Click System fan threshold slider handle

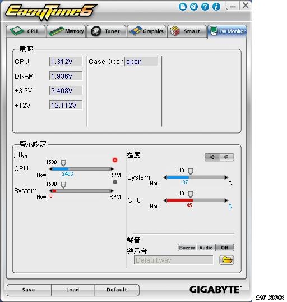click(63, 185)
